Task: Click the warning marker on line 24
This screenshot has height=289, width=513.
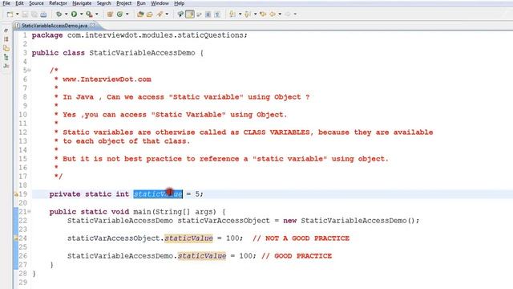Action: tap(16, 238)
